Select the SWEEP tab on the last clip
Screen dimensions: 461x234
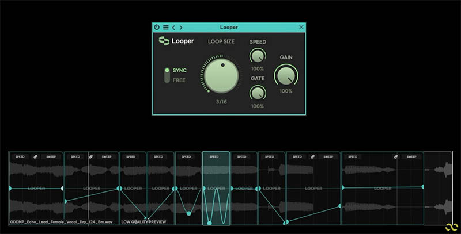(411, 157)
